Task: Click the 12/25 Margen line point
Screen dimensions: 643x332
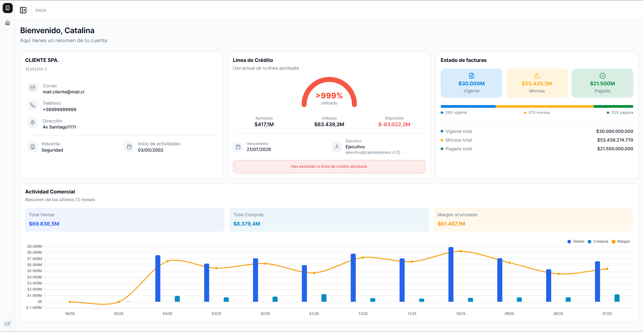Action: point(363,257)
